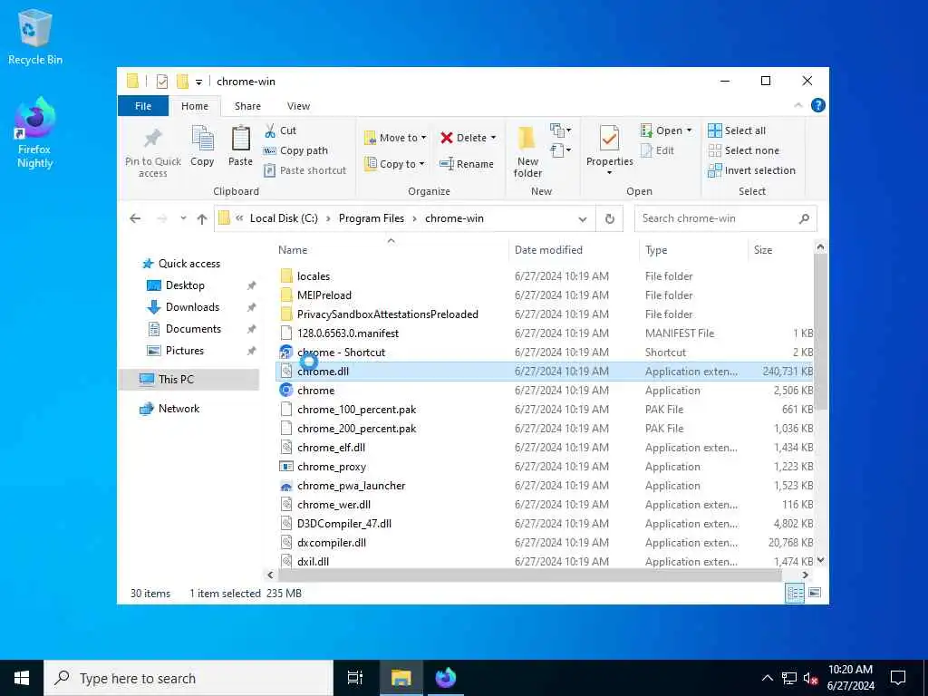Expand the address bar history dropdown
This screenshot has width=928, height=696.
tap(583, 219)
